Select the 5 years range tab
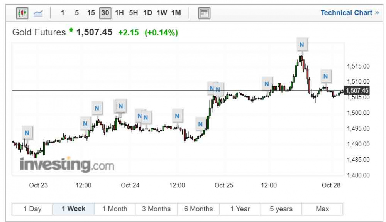 tap(281, 209)
